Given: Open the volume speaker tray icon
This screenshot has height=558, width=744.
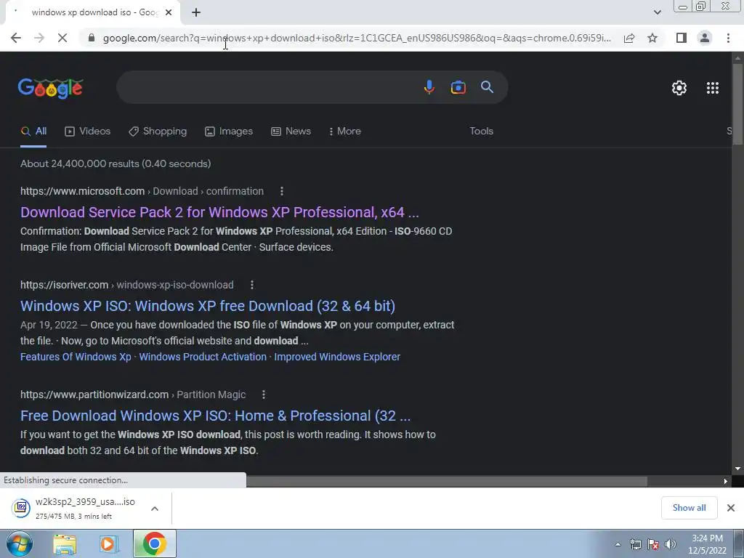Looking at the screenshot, I should point(671,544).
